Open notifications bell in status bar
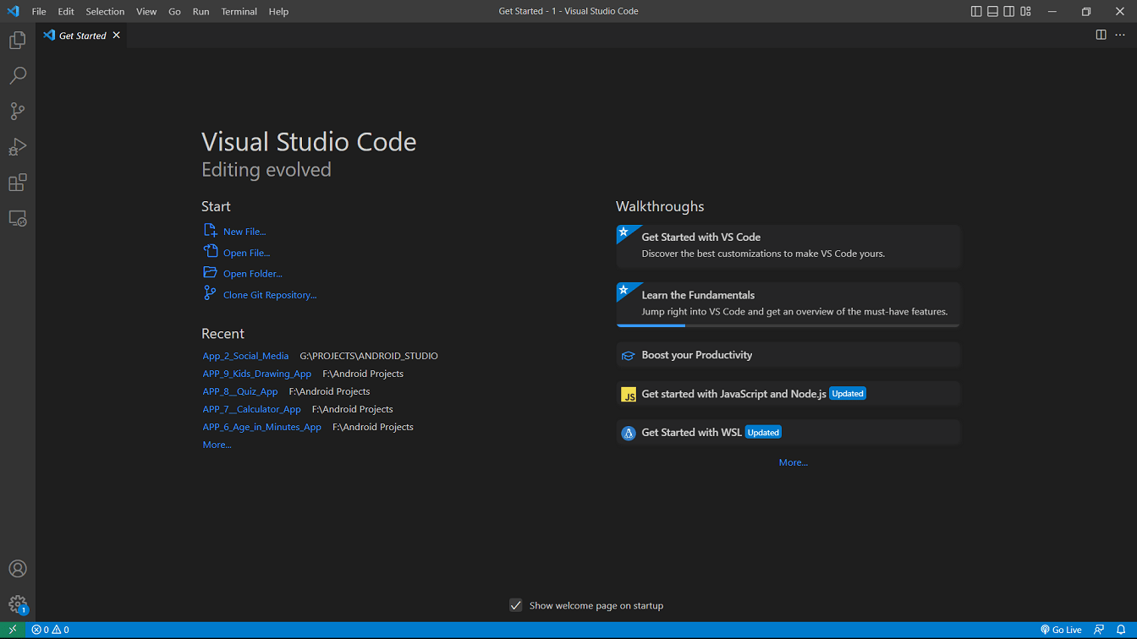1137x639 pixels. 1121,630
